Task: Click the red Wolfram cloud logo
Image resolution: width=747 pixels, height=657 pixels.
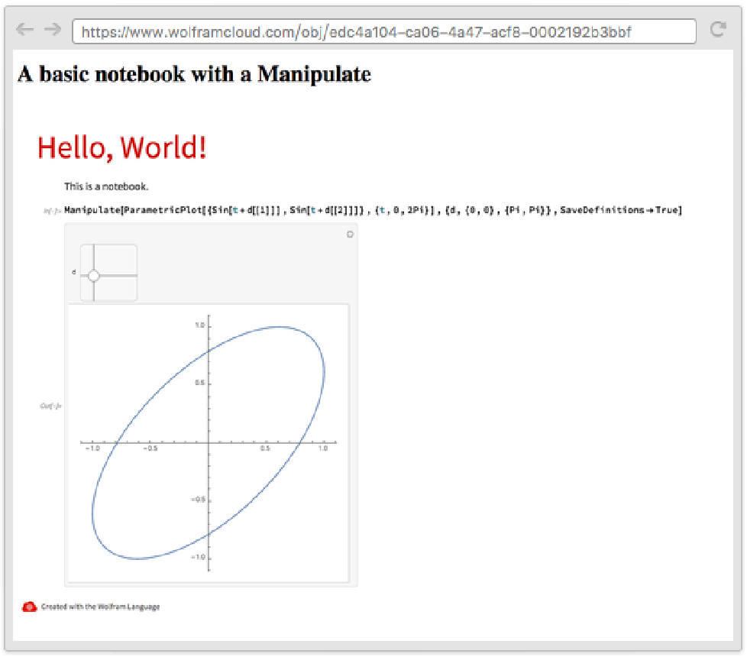Action: (x=30, y=607)
